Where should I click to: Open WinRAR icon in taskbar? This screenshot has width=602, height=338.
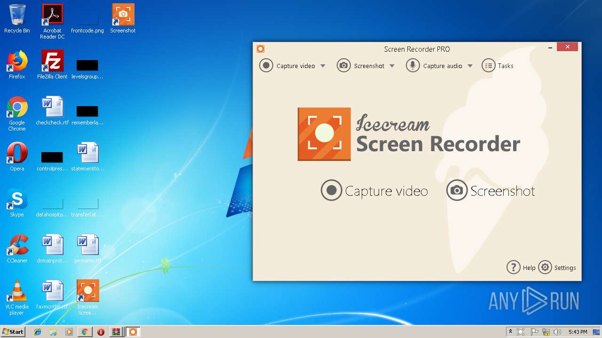coord(116,332)
